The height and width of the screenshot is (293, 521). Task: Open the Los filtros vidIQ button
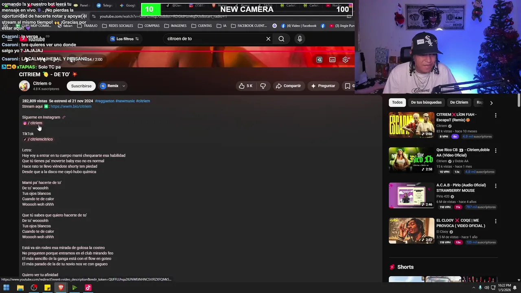pos(125,39)
